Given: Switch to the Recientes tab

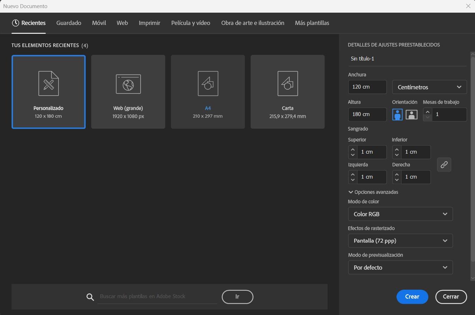Looking at the screenshot, I should pyautogui.click(x=29, y=23).
